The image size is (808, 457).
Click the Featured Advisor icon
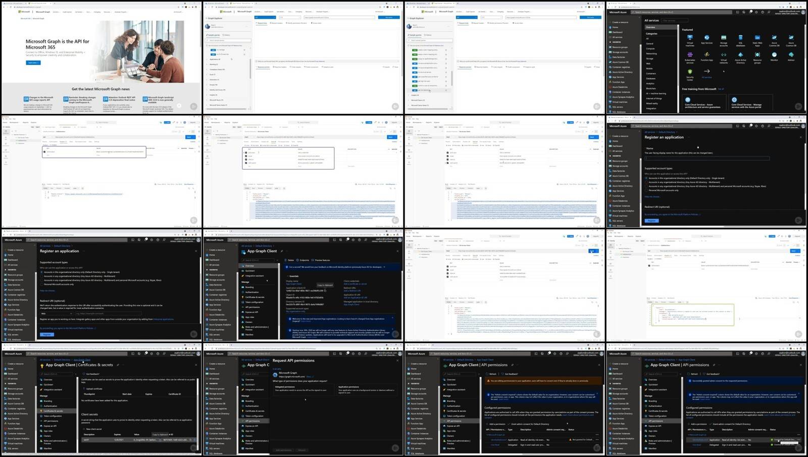click(x=791, y=55)
